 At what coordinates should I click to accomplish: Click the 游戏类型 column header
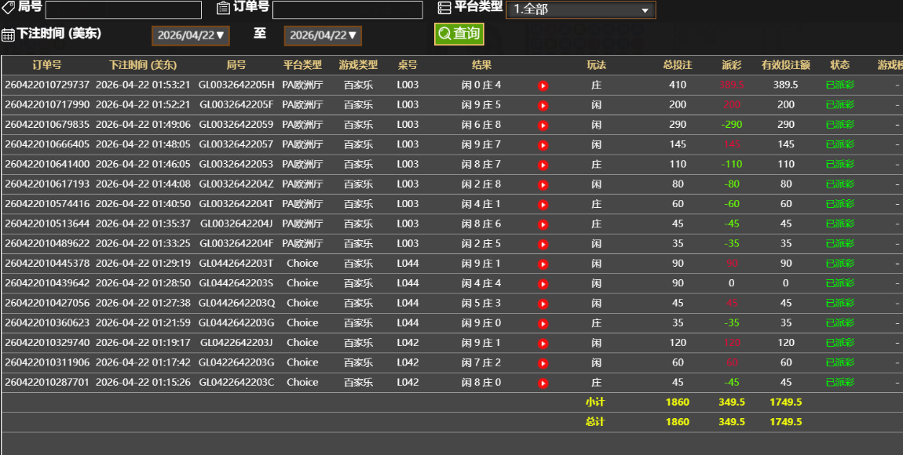coord(358,65)
